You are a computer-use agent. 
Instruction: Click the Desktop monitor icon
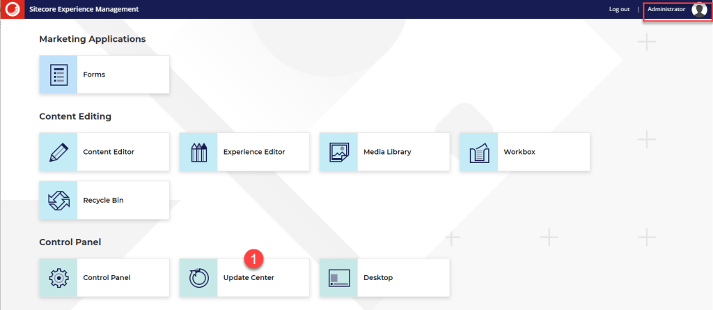(x=338, y=277)
